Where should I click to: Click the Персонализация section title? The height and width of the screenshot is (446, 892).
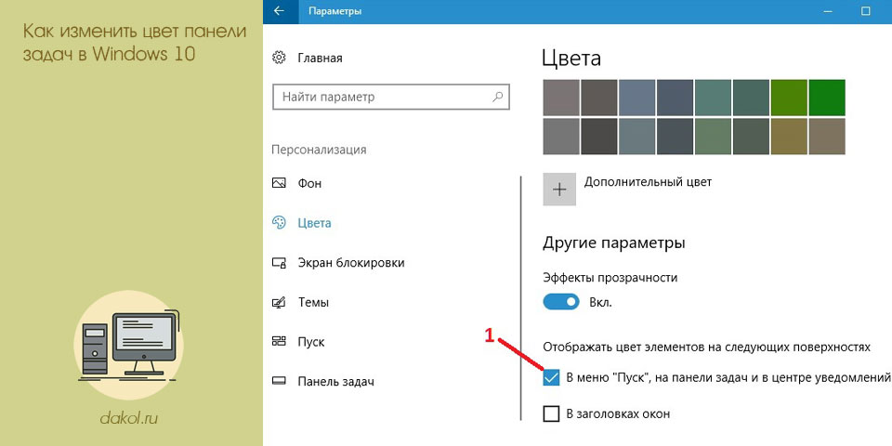click(x=319, y=150)
